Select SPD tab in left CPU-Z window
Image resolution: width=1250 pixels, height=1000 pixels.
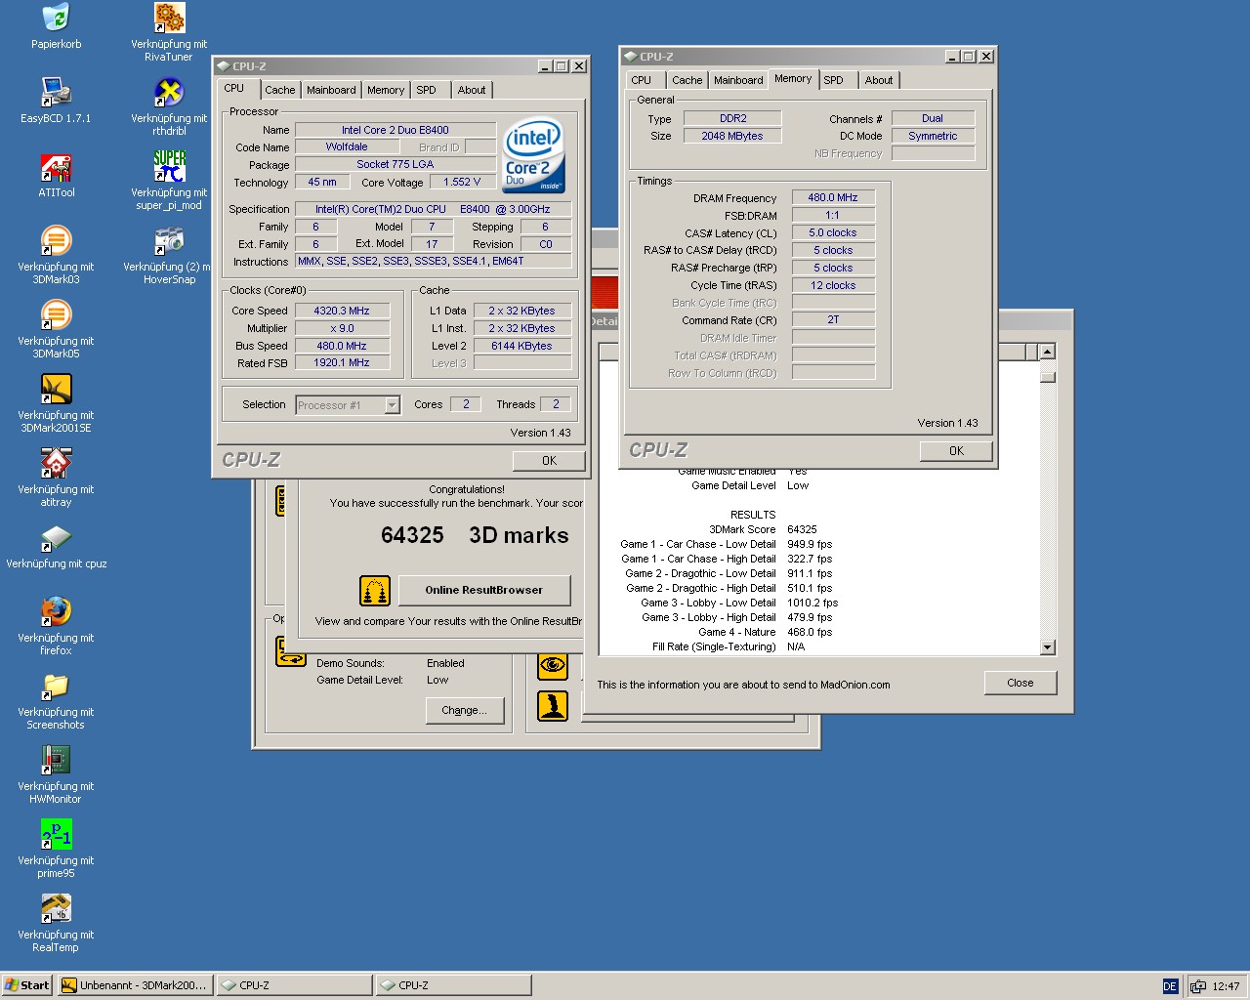[x=426, y=90]
